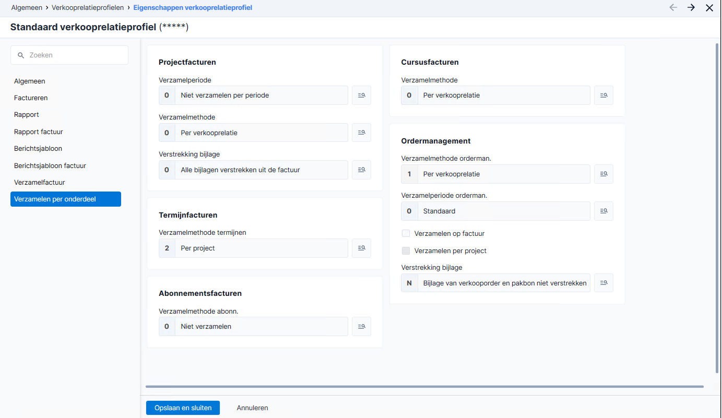Open Ordermanagement Verstrekking bijlage lookup
The height and width of the screenshot is (418, 722).
click(x=603, y=283)
